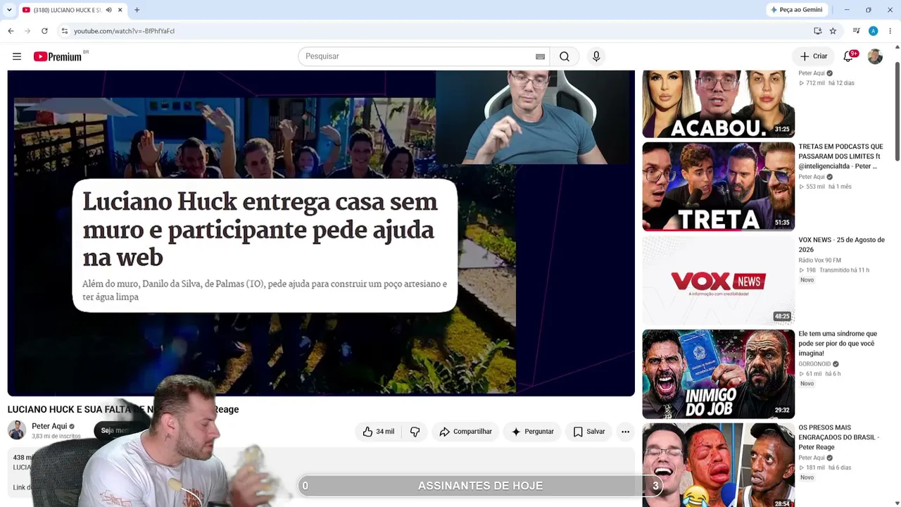
Task: Open a new browser tab
Action: click(137, 10)
